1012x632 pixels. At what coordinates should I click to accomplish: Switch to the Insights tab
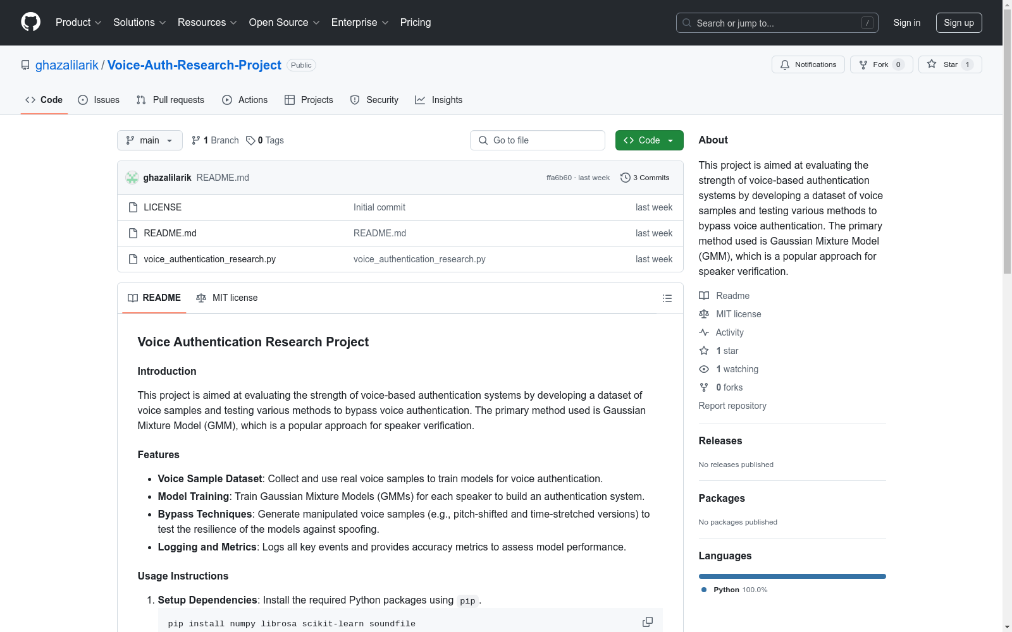tap(438, 100)
